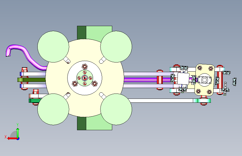
Task: Pick the lower-right hex nut on the white ring
Action: tap(94, 84)
